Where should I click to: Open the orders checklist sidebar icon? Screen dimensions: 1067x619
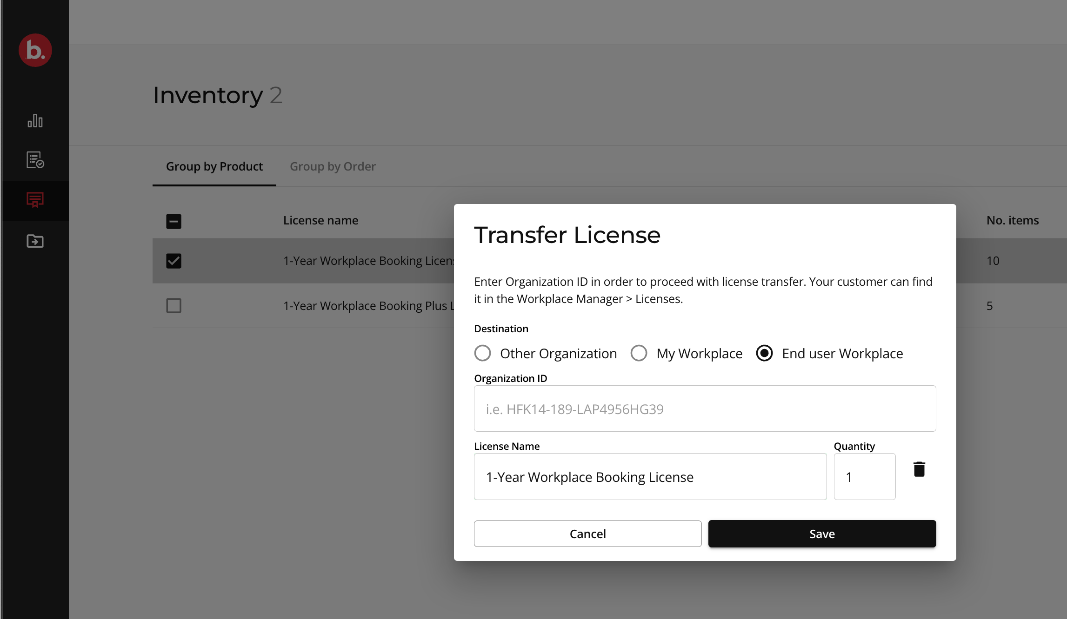35,160
